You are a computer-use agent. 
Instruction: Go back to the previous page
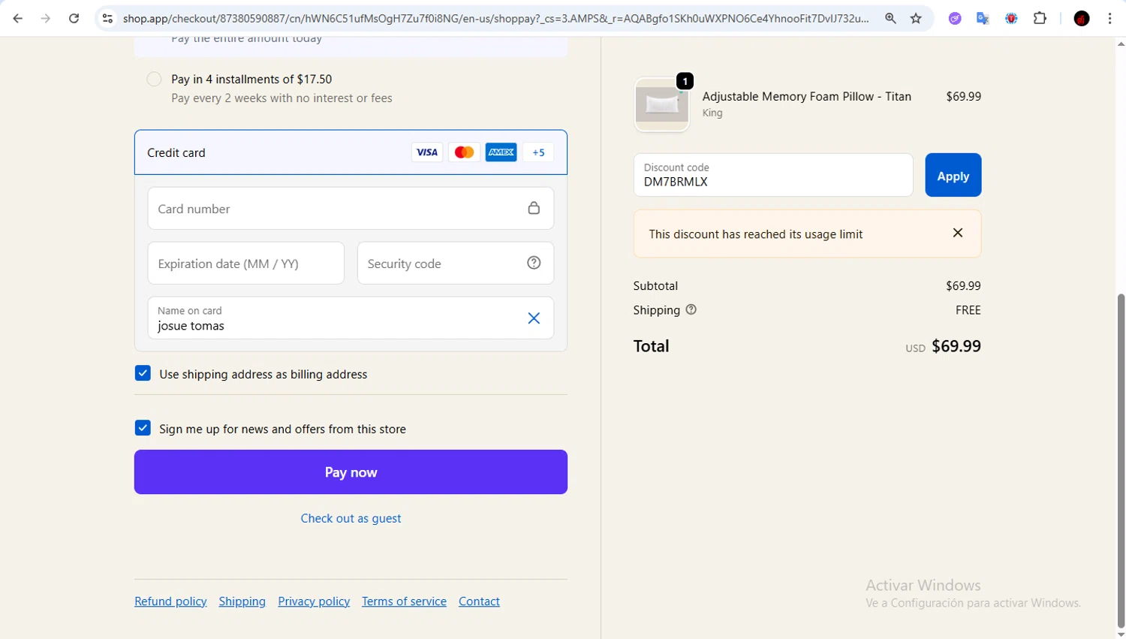click(x=18, y=18)
